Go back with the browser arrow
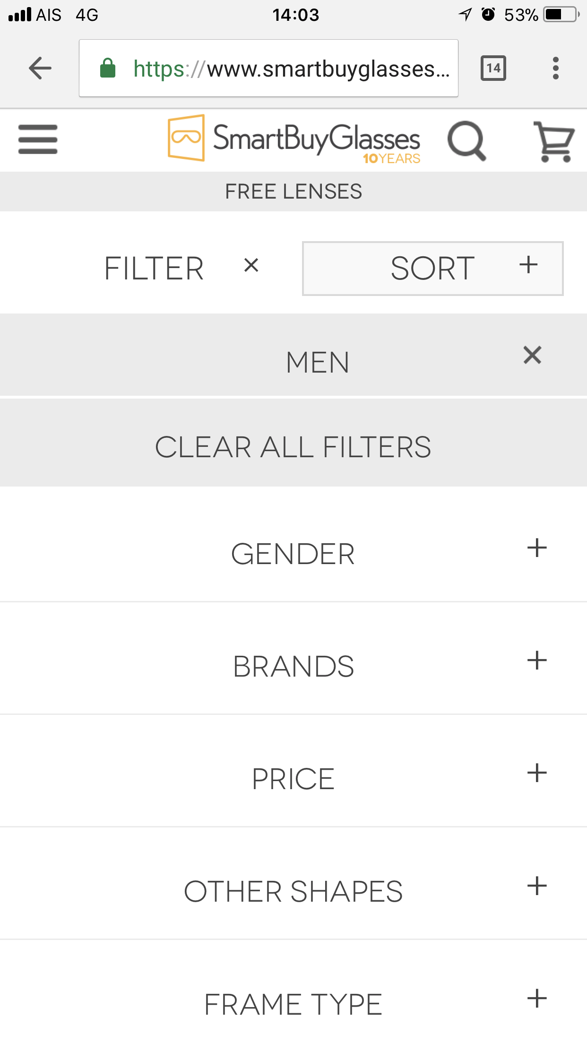The width and height of the screenshot is (587, 1044). tap(40, 69)
